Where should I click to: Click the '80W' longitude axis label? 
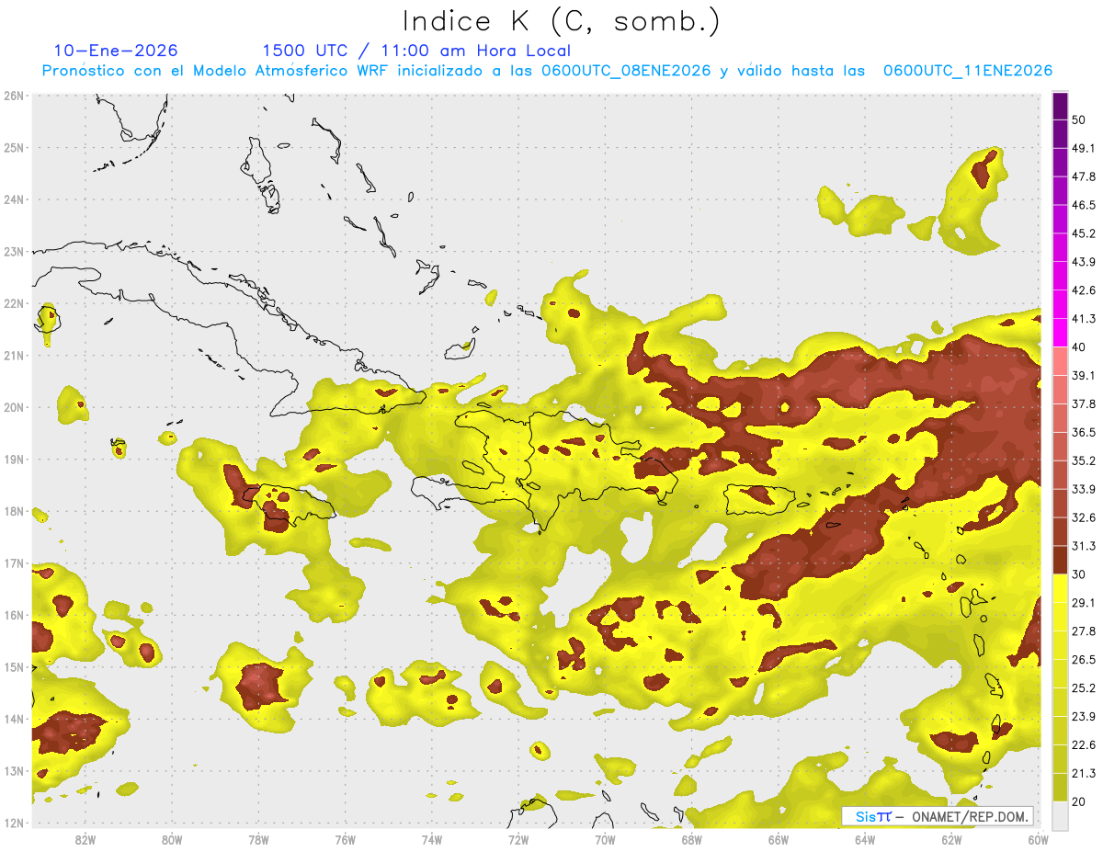[x=172, y=840]
